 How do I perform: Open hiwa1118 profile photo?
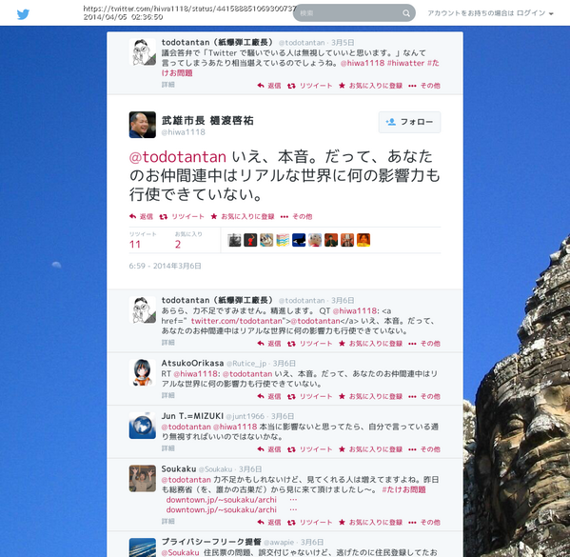(x=143, y=125)
